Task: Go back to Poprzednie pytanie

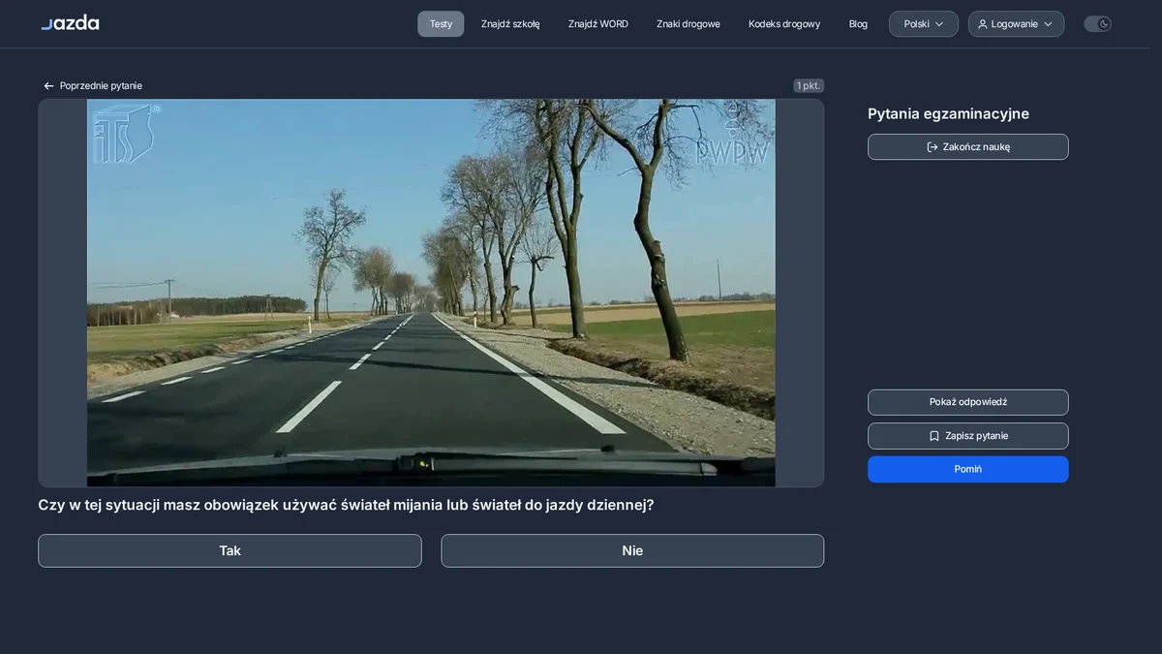Action: pos(93,86)
